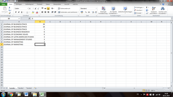
Task: Toggle Zeilenumbruch text wrapping
Action: 64,9
